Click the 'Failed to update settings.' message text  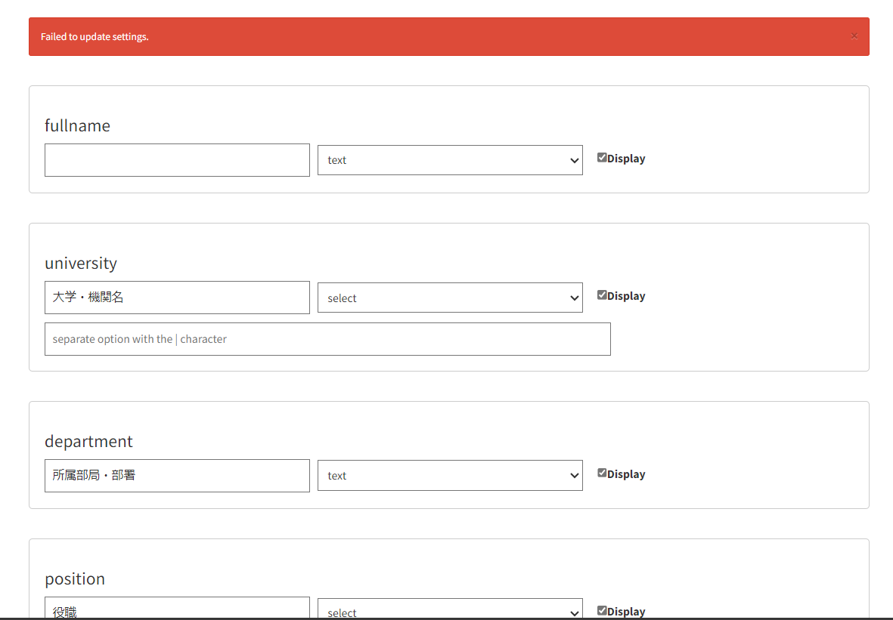tap(95, 37)
